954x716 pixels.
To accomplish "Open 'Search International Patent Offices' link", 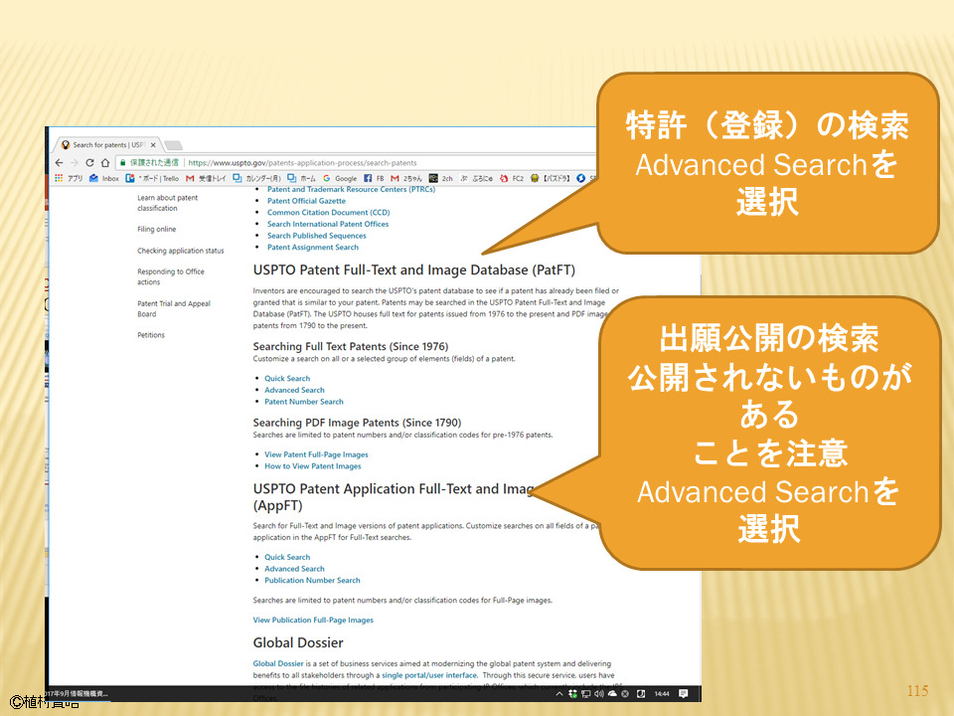I will click(328, 224).
